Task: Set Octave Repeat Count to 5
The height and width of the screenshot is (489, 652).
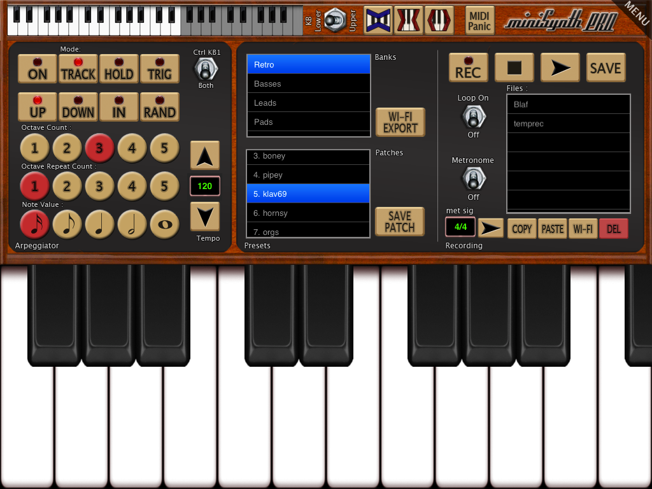Action: coord(165,186)
